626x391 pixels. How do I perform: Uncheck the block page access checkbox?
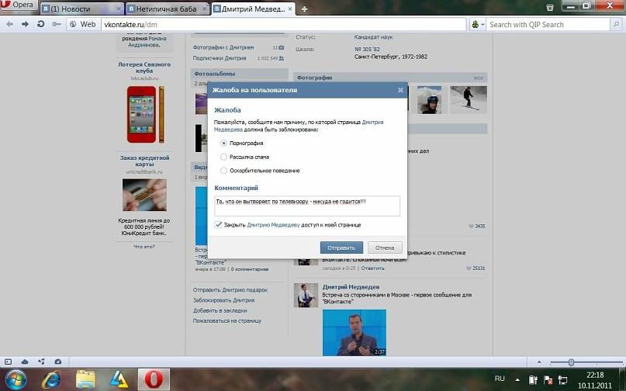click(220, 225)
